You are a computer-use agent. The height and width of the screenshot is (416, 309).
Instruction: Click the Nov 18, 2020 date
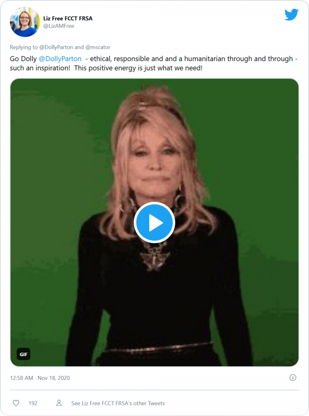(x=54, y=378)
